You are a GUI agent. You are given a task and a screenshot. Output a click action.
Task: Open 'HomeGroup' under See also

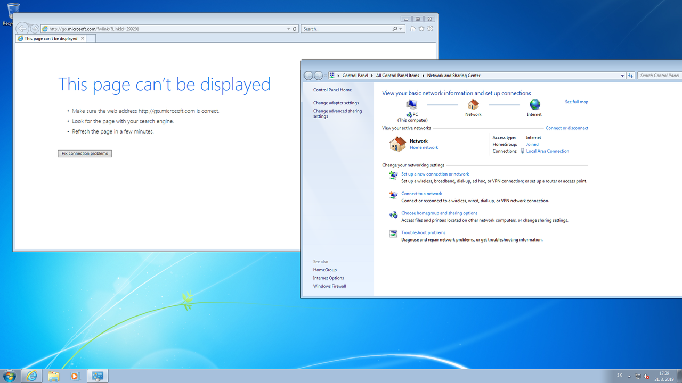click(325, 270)
